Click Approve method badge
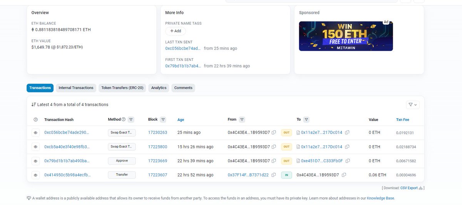The image size is (462, 205). [122, 161]
